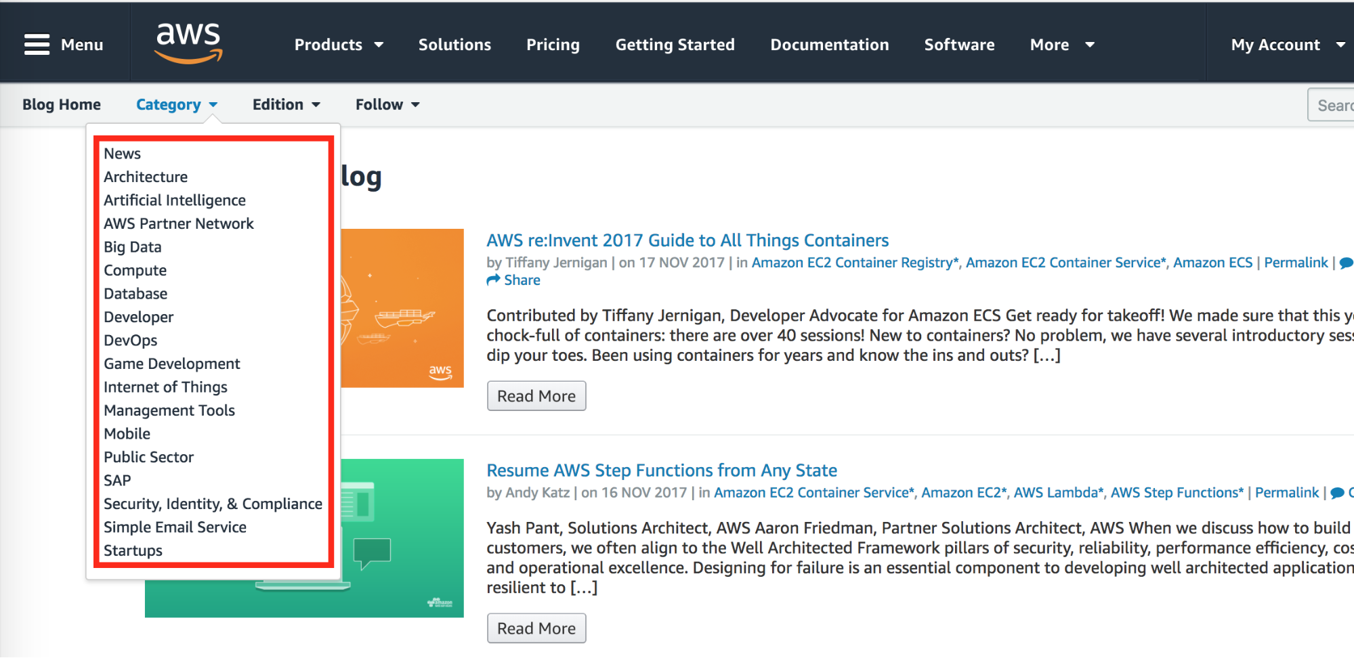Open the Follow dropdown
This screenshot has width=1354, height=658.
coord(387,105)
